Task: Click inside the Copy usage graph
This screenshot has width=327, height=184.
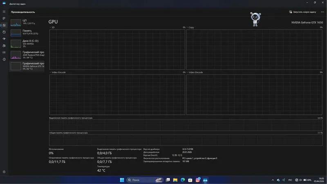Action: (x=254, y=49)
